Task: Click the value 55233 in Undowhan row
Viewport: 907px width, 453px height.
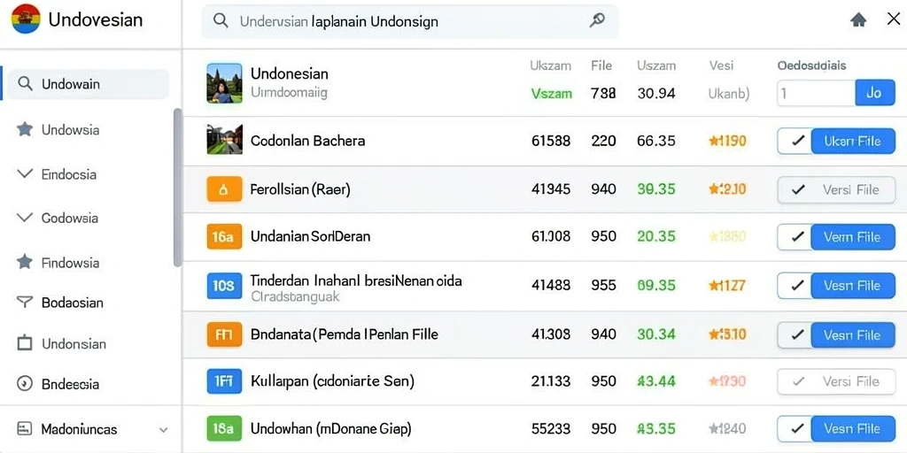Action: 551,428
